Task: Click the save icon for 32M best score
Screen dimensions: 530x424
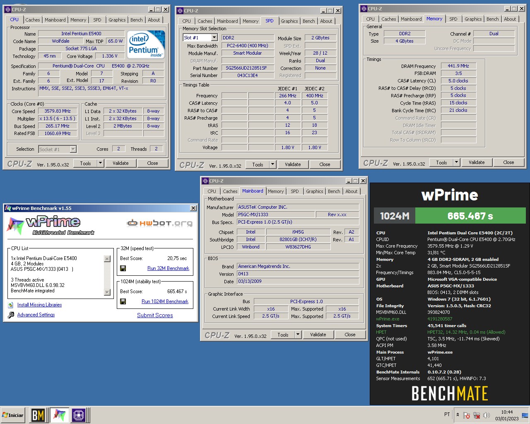Action: tap(123, 268)
